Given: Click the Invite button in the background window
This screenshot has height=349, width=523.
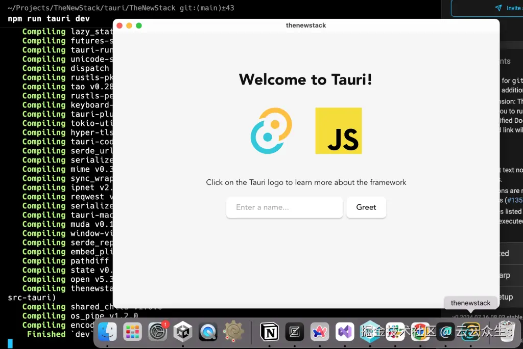Looking at the screenshot, I should [x=487, y=8].
